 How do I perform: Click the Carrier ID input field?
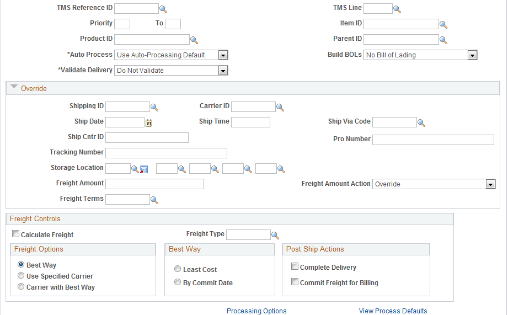253,106
